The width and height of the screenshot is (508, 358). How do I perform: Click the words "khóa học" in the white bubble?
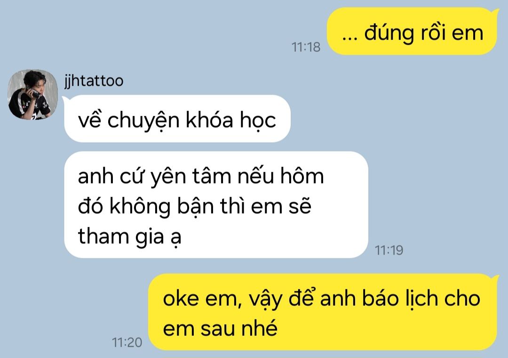tap(230, 120)
